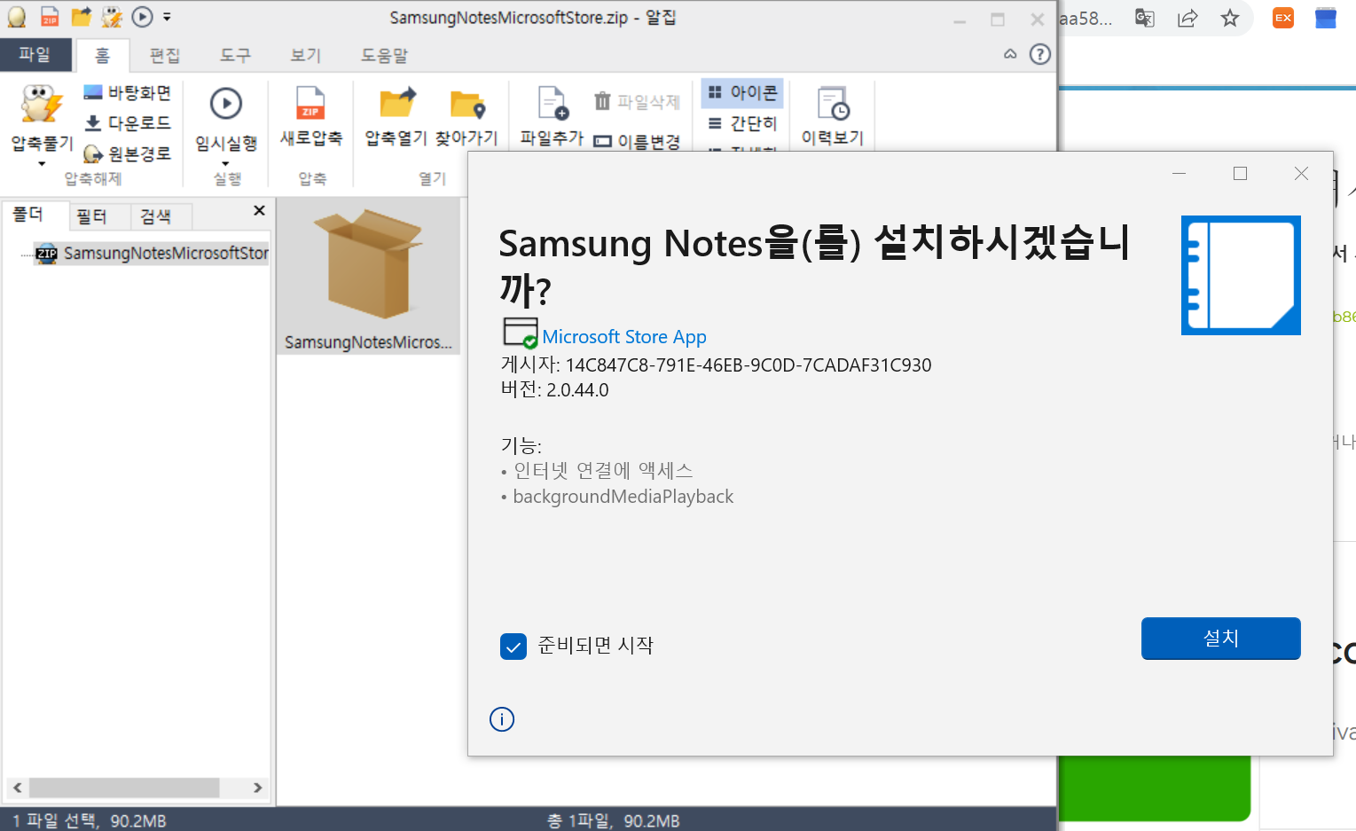Viewport: 1356px width, 831px height.
Task: Open the 파일 menu
Action: pyautogui.click(x=35, y=55)
